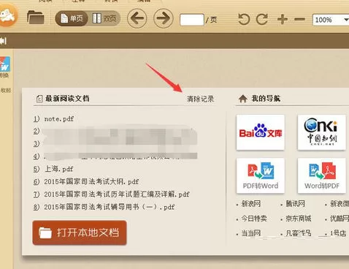Switch to single page view (单页)
Screen dimensions: 349x269
[x=72, y=18]
